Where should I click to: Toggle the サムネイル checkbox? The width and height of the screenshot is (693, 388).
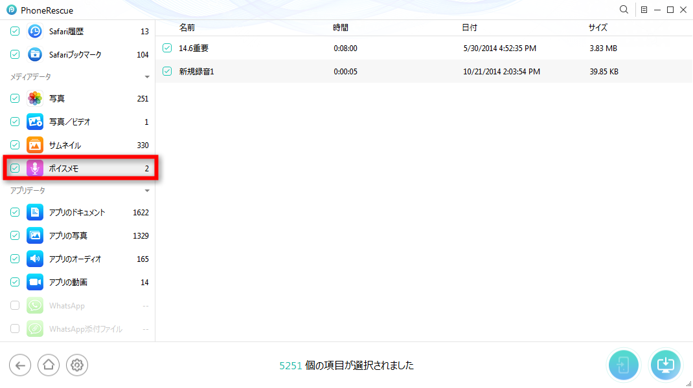coord(15,145)
